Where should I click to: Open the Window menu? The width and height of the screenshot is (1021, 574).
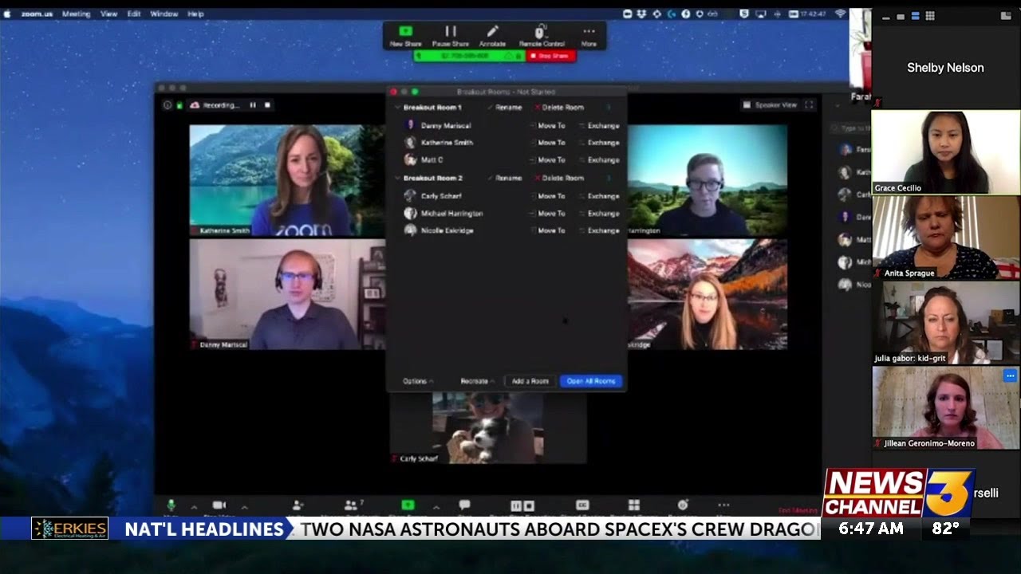click(x=164, y=14)
